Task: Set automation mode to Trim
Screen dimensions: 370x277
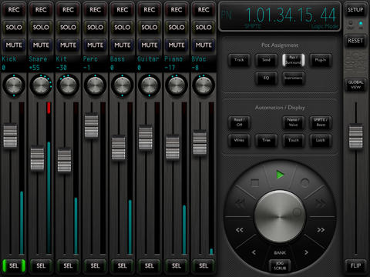Action: (x=266, y=140)
